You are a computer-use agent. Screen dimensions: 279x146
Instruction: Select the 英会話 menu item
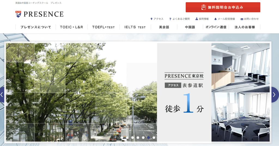coord(164,27)
